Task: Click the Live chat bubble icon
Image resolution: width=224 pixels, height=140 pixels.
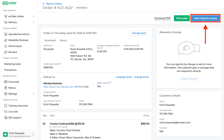Action: pos(6,112)
